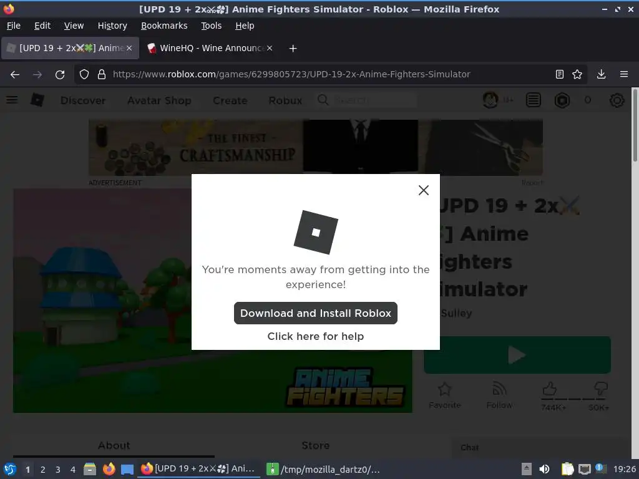The height and width of the screenshot is (479, 639).
Task: Click the forward navigation arrow
Action: [37, 75]
